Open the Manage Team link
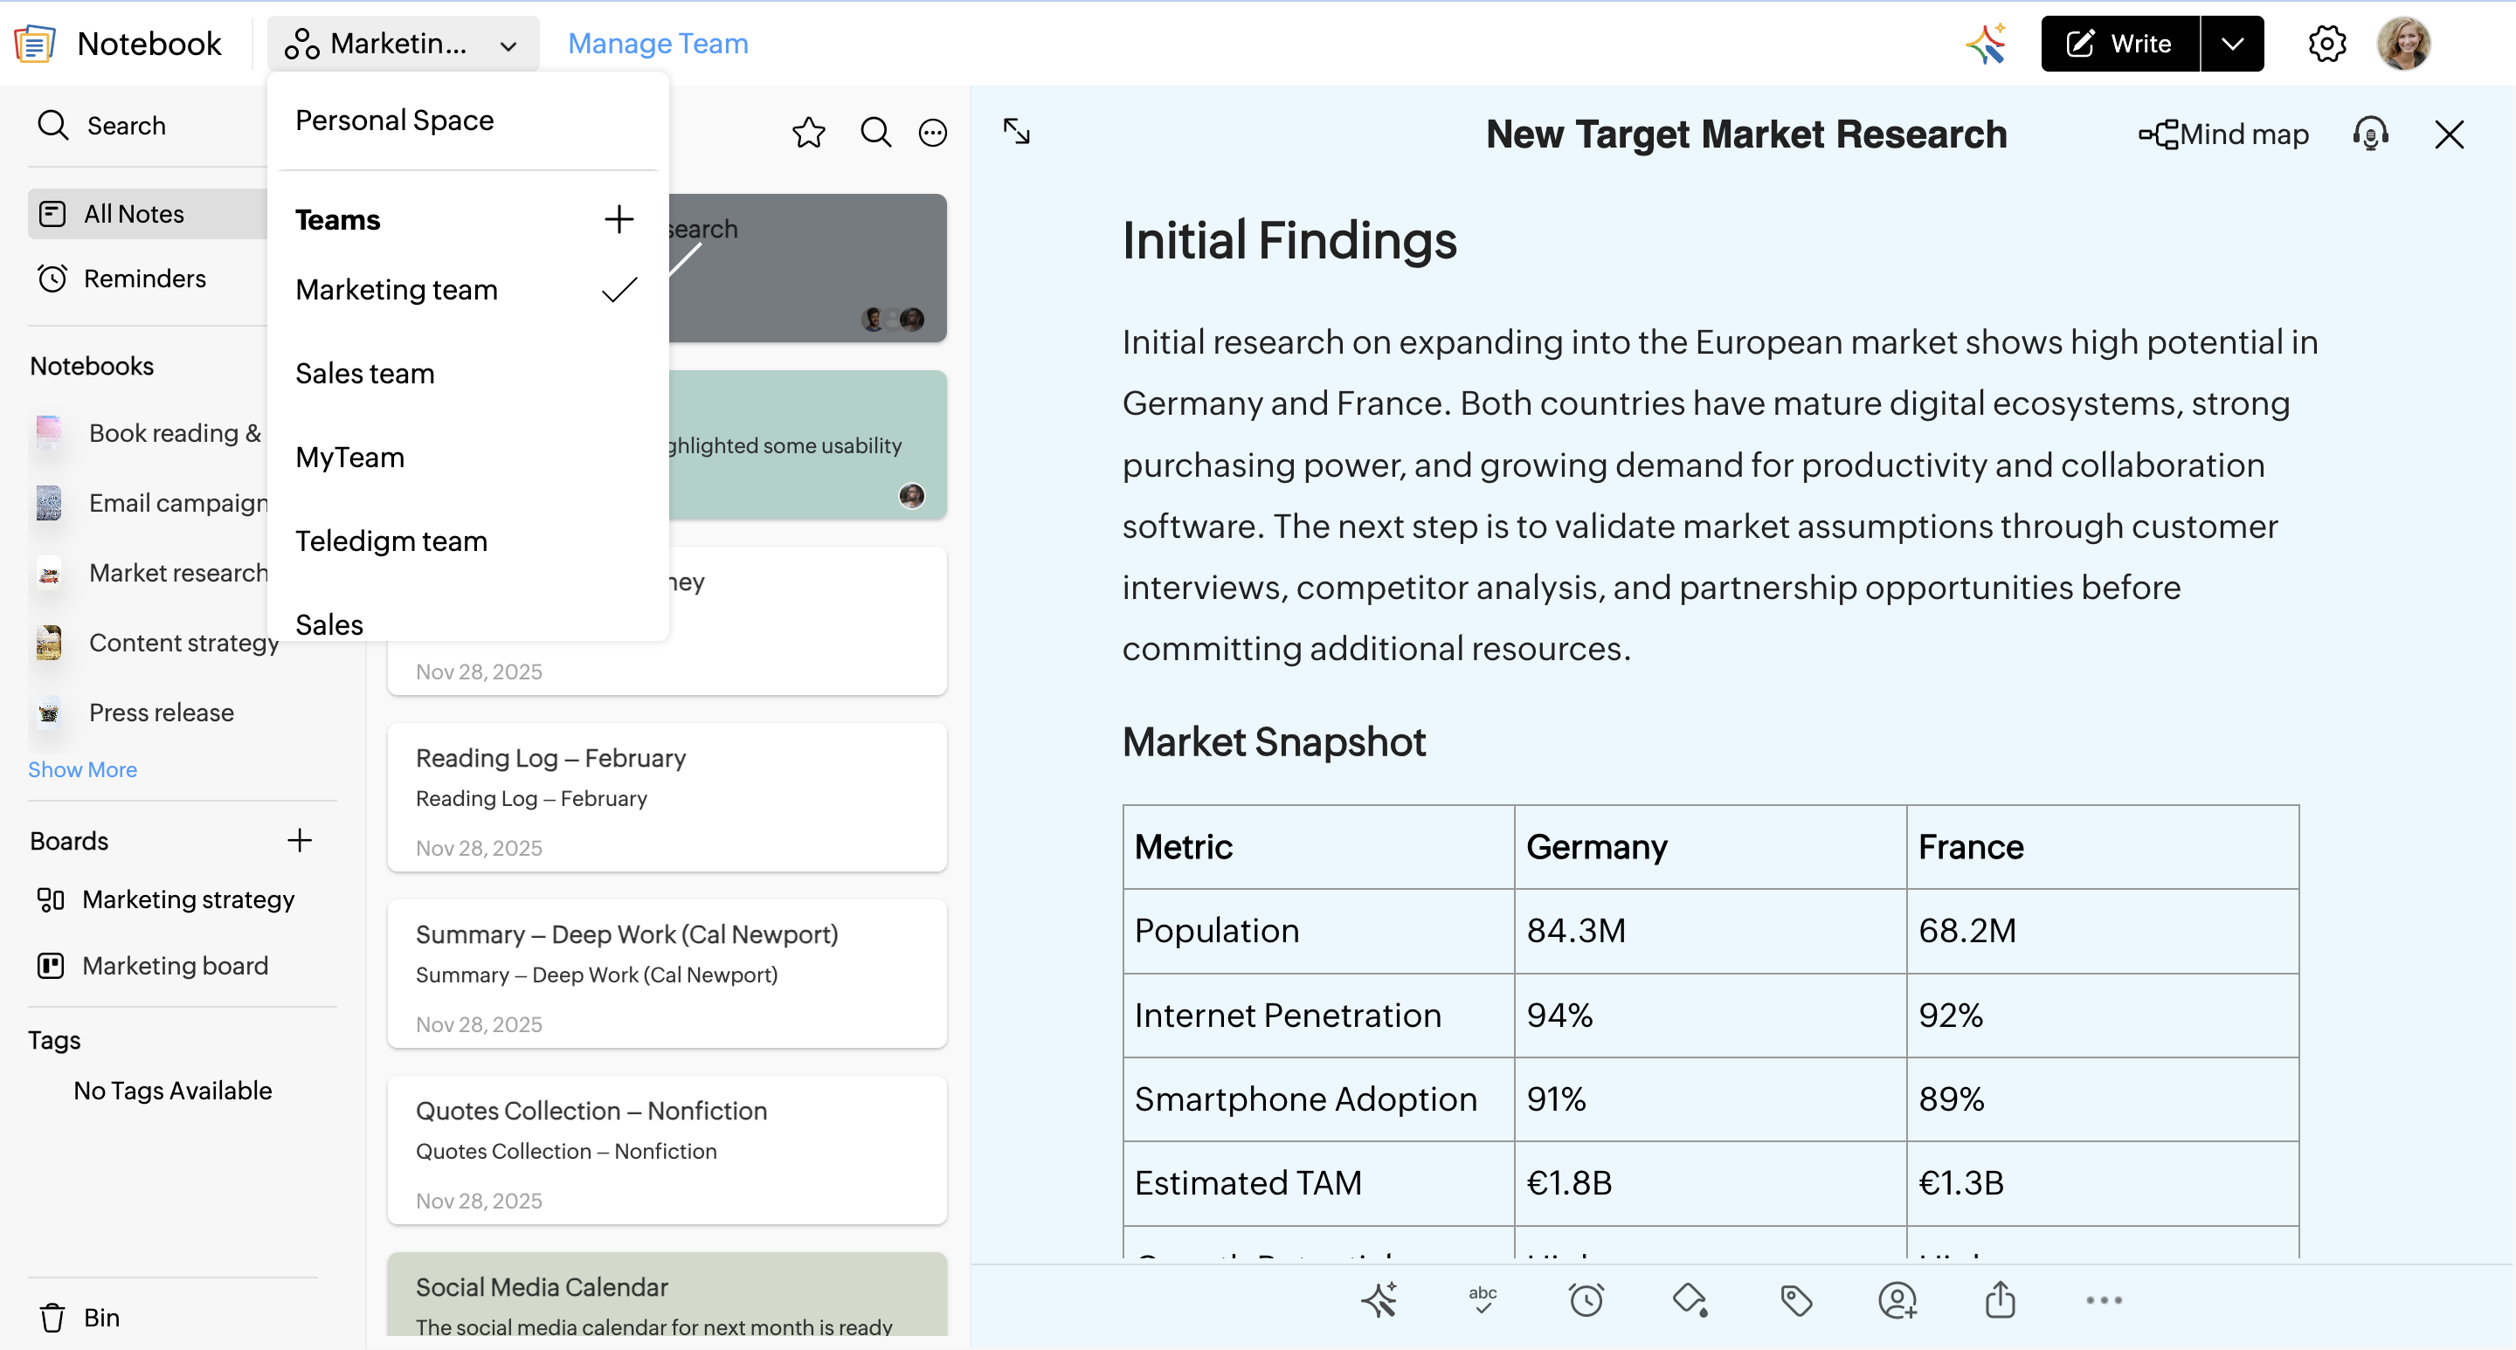 click(657, 44)
